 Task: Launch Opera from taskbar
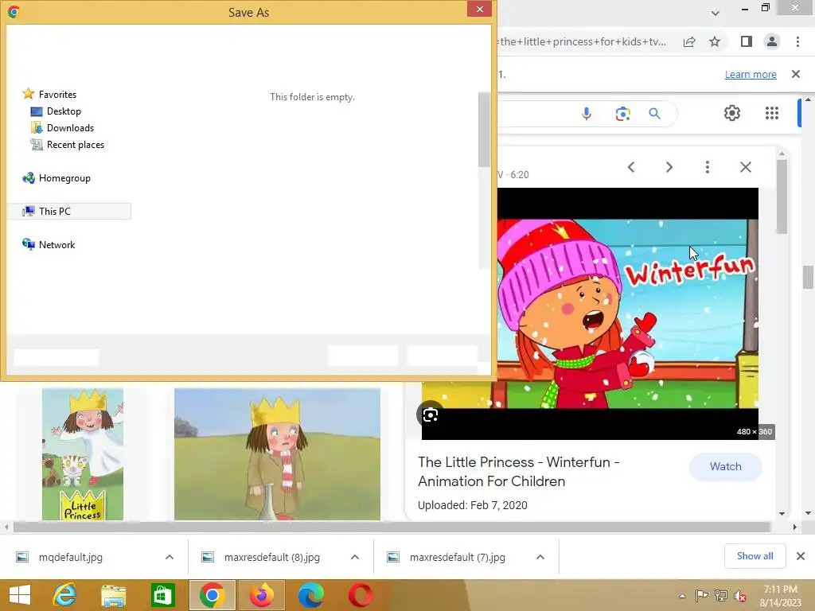[x=361, y=595]
